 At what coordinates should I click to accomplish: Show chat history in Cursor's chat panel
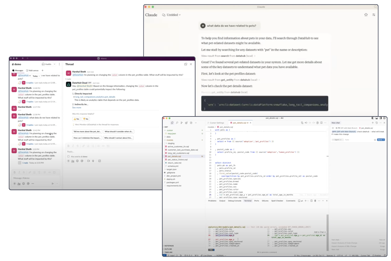pyautogui.click(x=377, y=123)
